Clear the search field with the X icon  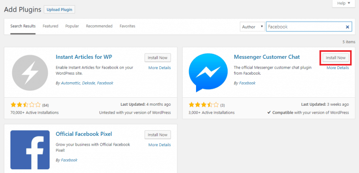[347, 27]
